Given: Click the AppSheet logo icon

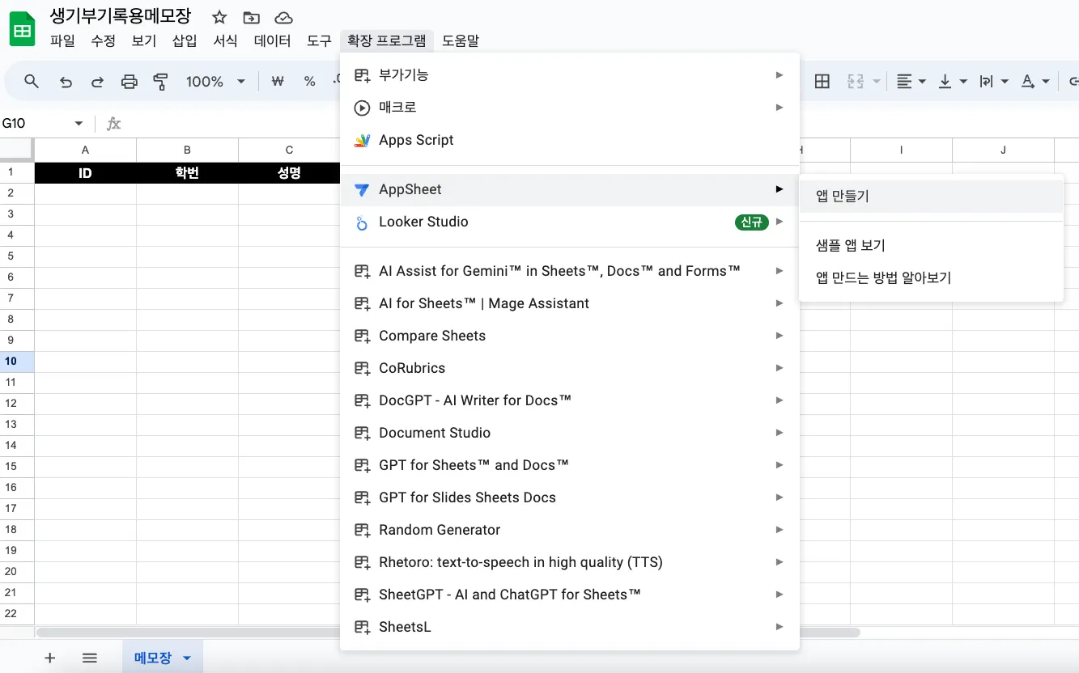Looking at the screenshot, I should coord(363,189).
